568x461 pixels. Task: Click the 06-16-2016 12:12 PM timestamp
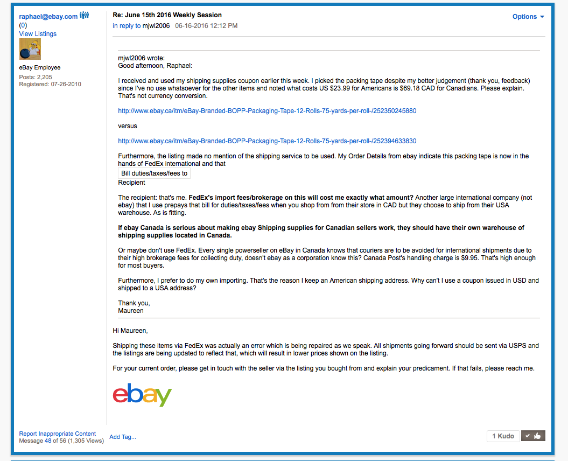click(206, 26)
